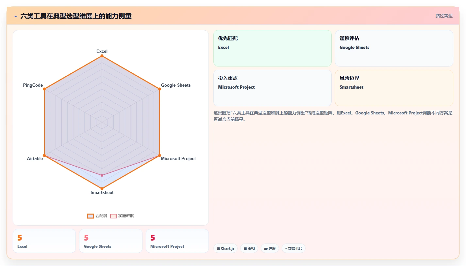Click the 实施难度 pink legend swatch
The width and height of the screenshot is (466, 266).
coord(113,216)
